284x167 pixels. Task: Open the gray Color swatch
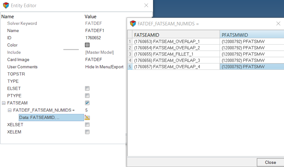87,45
